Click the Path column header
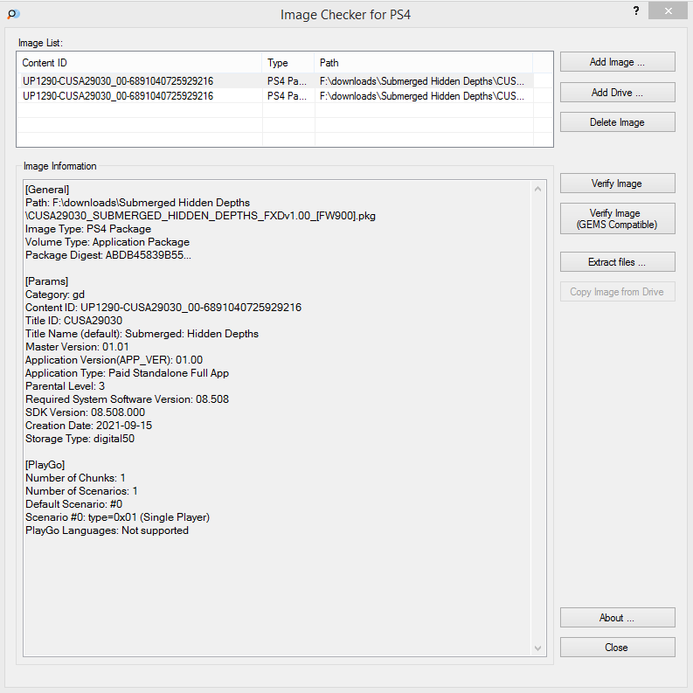This screenshot has width=693, height=693. pyautogui.click(x=423, y=63)
